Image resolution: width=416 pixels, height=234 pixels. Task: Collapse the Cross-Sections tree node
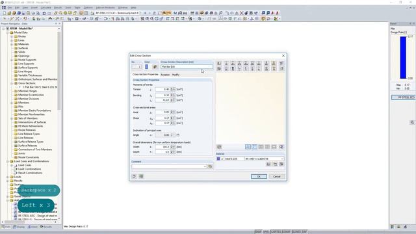[12, 83]
